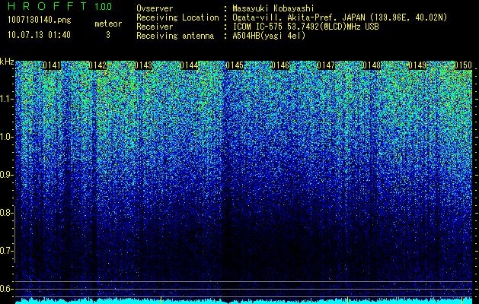Click the date stamp 10.07.13 01:40
Image resolution: width=479 pixels, height=304 pixels.
[x=39, y=35]
